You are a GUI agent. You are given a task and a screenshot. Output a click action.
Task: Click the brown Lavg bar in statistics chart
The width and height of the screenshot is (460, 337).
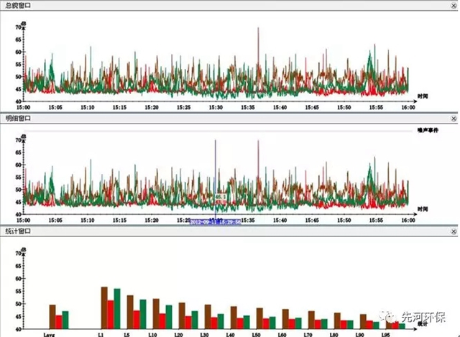click(x=52, y=316)
